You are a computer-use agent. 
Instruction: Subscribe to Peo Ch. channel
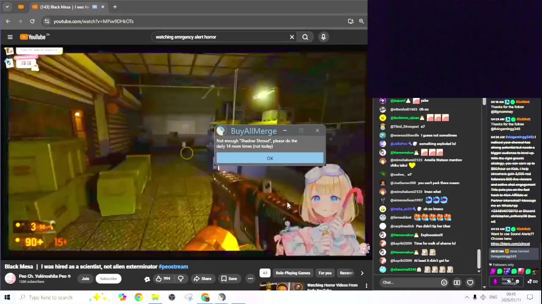pyautogui.click(x=108, y=279)
